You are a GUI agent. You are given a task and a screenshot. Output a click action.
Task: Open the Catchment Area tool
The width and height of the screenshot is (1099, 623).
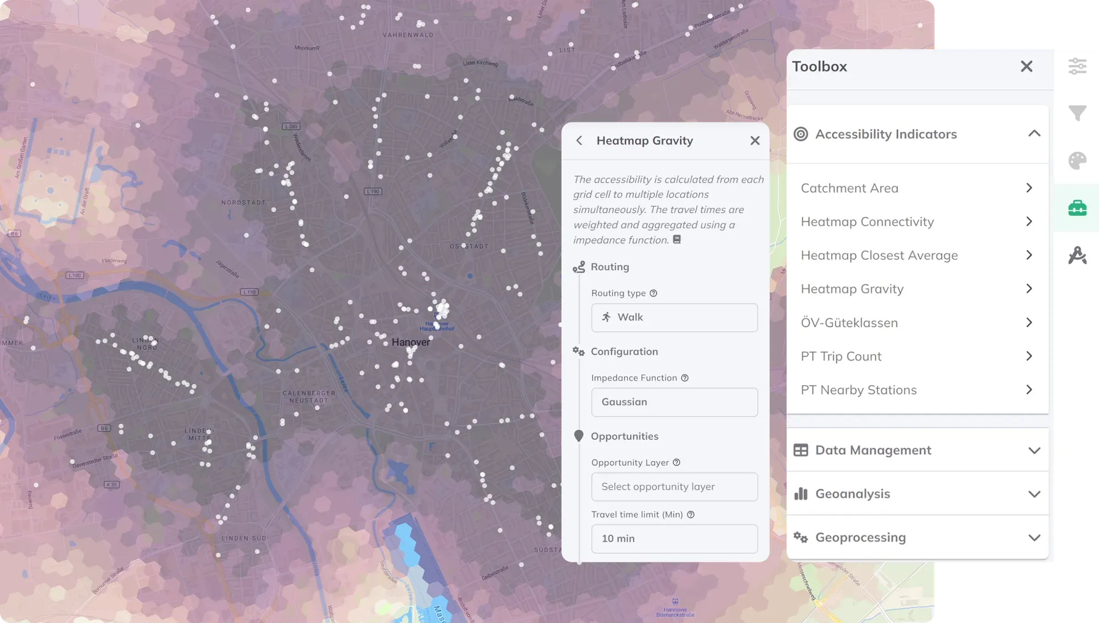coord(917,188)
